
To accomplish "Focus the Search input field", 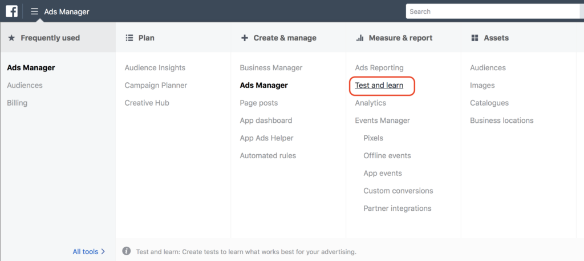I will click(493, 11).
